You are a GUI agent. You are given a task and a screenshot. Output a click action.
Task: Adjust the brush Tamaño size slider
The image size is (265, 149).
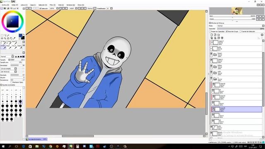(17, 60)
